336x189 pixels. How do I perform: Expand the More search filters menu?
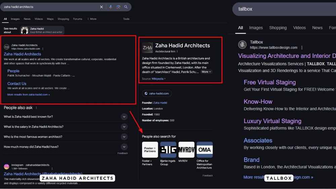point(92,19)
